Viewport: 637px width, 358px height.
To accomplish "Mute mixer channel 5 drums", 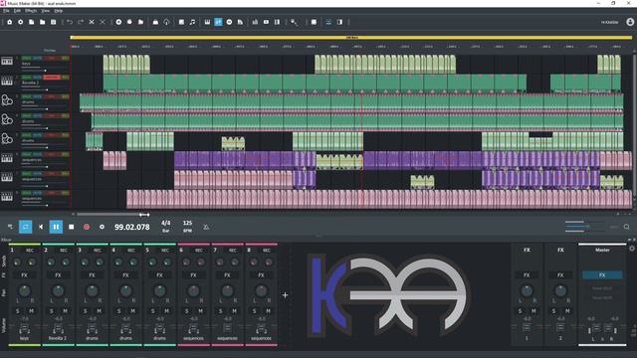I will [166, 311].
